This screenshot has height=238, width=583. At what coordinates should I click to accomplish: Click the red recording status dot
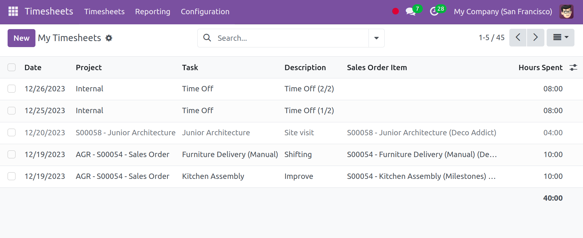(395, 11)
